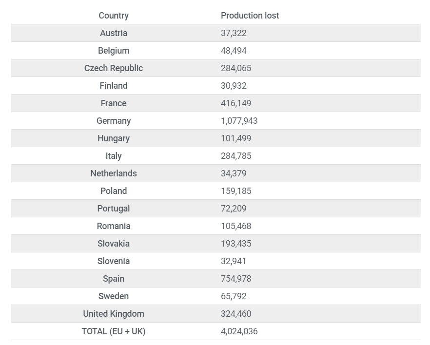Select the Austria row name
The width and height of the screenshot is (430, 345).
click(114, 33)
